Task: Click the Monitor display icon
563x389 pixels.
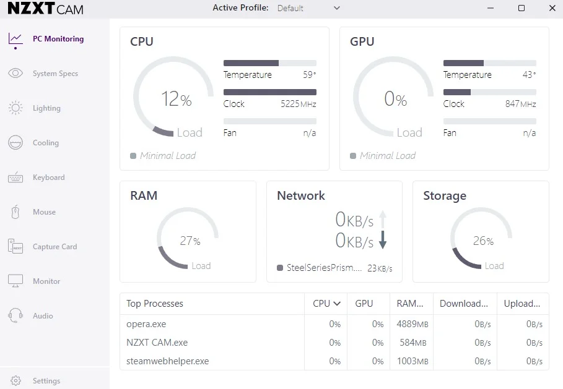Action: coord(15,281)
